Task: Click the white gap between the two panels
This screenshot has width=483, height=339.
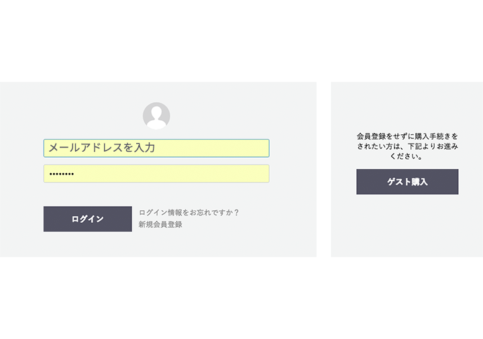Action: coord(324,169)
